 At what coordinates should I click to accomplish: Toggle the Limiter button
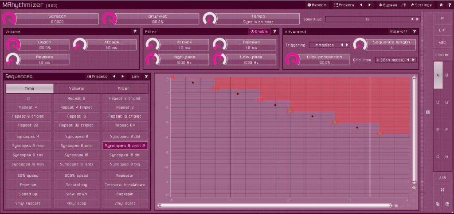coord(442,54)
